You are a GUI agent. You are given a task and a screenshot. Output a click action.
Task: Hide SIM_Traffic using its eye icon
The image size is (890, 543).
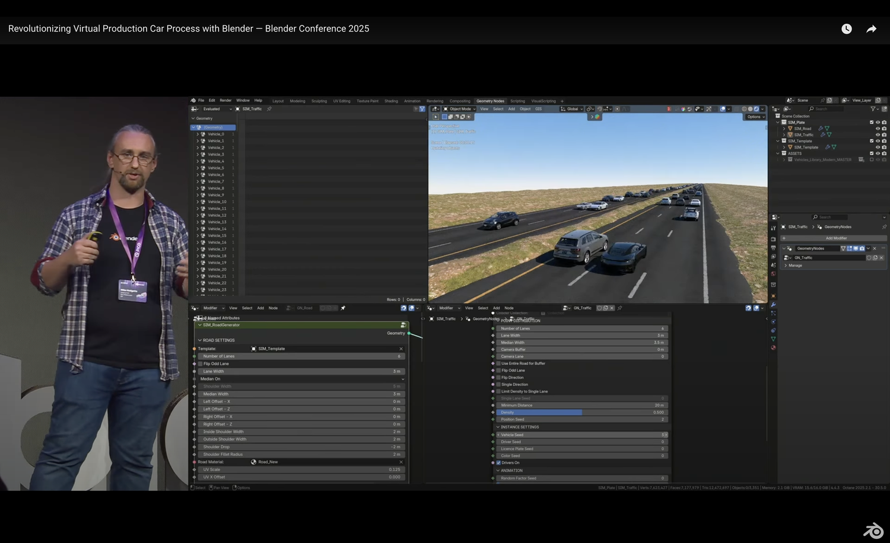878,135
